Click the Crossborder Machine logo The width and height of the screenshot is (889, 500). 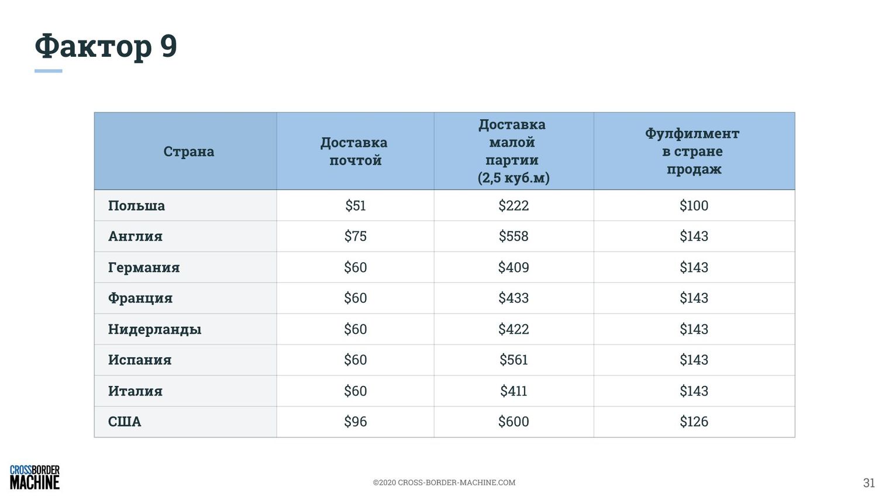coord(35,477)
